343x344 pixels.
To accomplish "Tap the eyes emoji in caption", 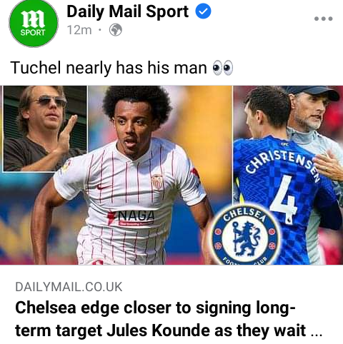I will pos(223,68).
